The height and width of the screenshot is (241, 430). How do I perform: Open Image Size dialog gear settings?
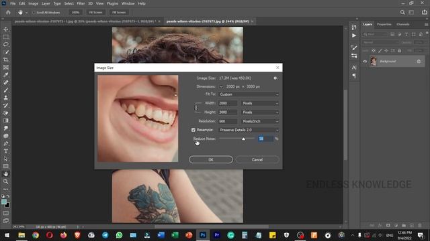coord(275,78)
